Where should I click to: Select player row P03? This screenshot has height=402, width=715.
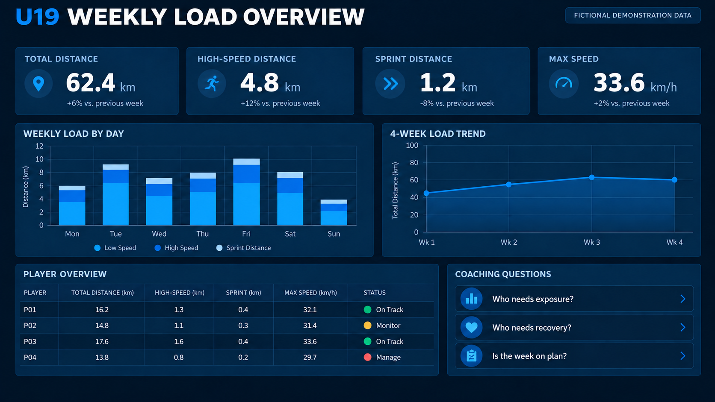227,341
